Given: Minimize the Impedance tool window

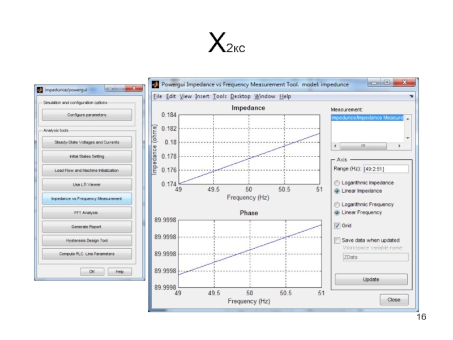Looking at the screenshot, I should (374, 83).
